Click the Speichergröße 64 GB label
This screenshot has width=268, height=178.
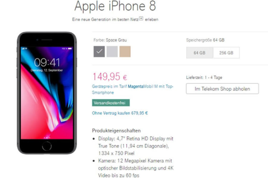[205, 40]
